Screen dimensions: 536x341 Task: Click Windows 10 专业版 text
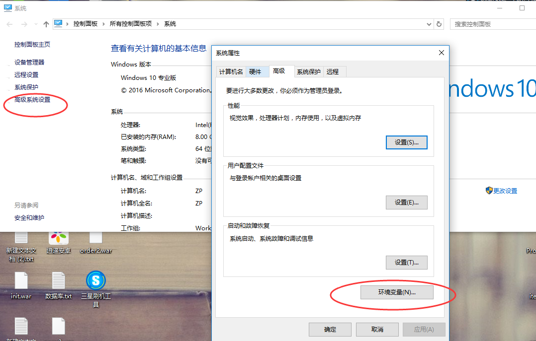(x=148, y=78)
